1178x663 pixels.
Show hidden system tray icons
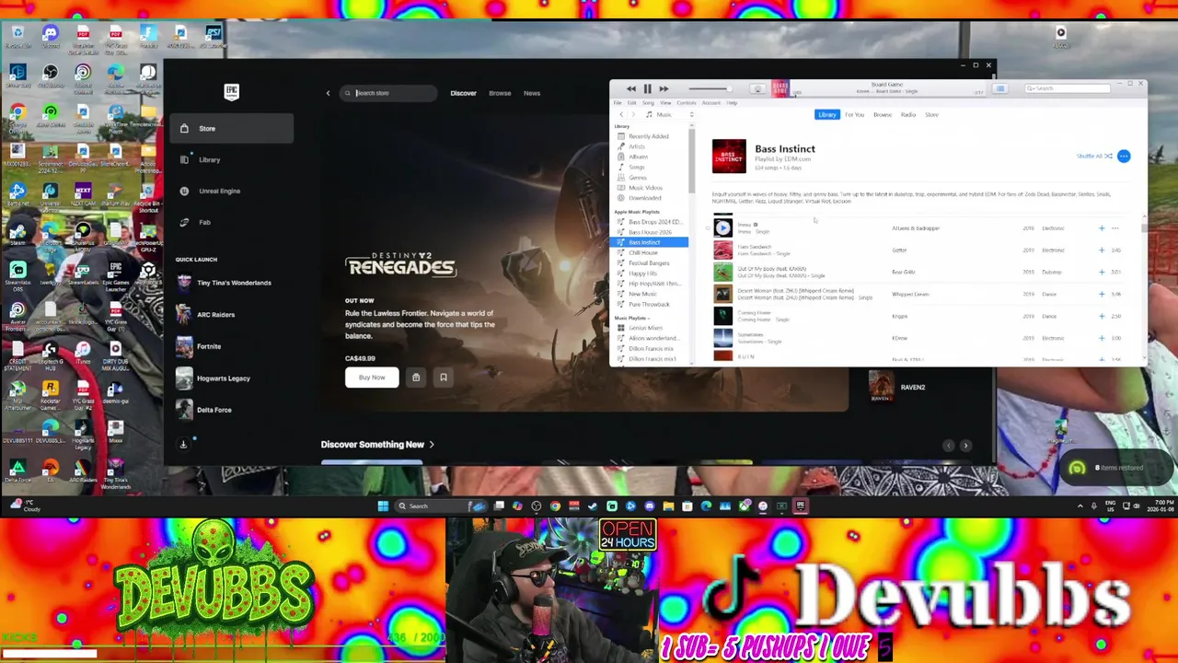click(x=1080, y=506)
